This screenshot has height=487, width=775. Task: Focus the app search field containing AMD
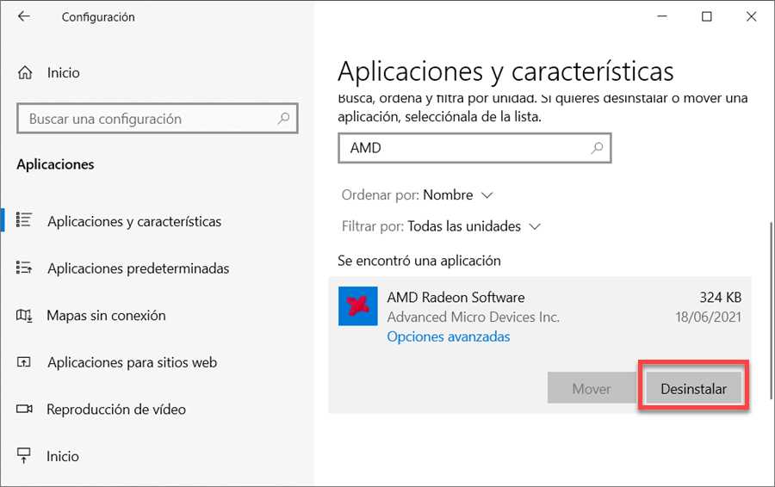pos(474,148)
